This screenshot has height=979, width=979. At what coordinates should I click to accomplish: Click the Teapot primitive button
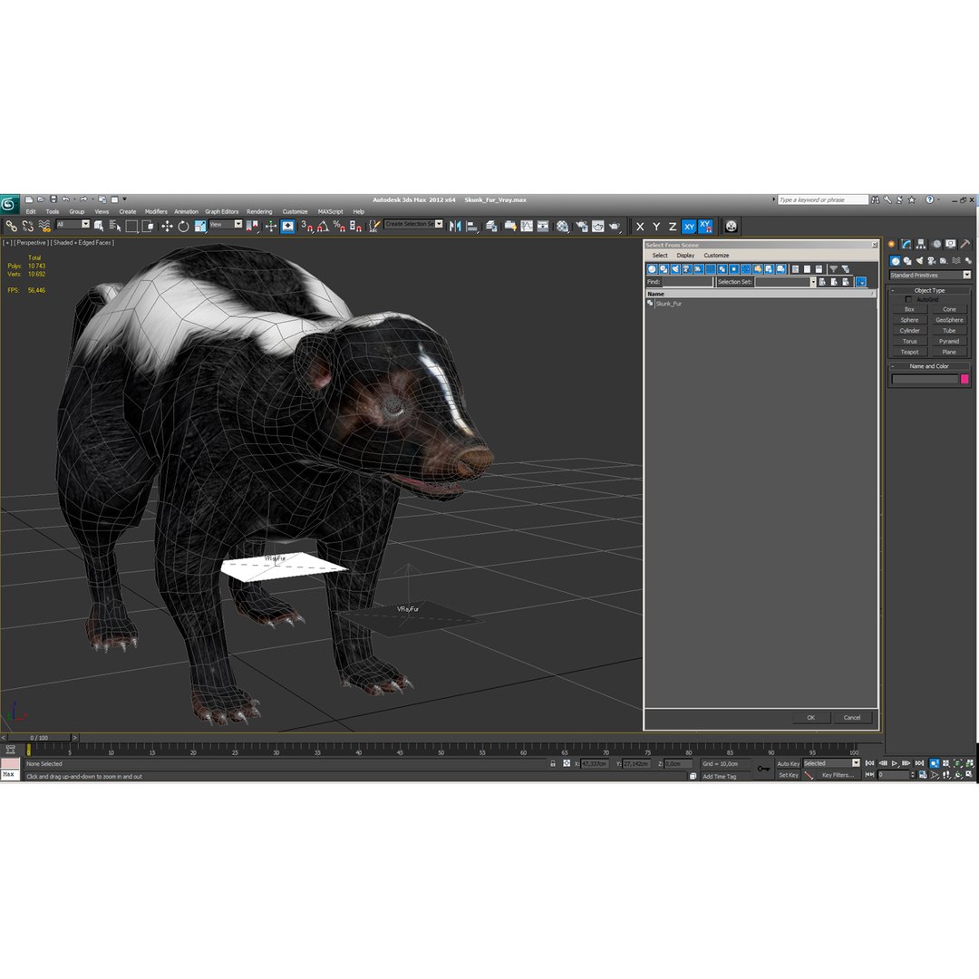click(x=909, y=352)
